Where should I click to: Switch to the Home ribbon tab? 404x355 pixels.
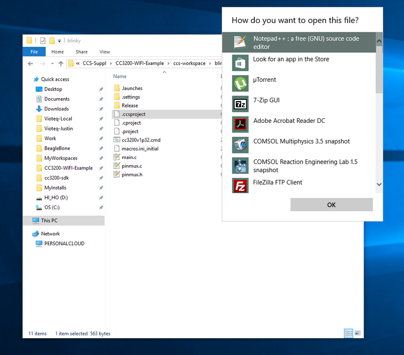point(57,52)
